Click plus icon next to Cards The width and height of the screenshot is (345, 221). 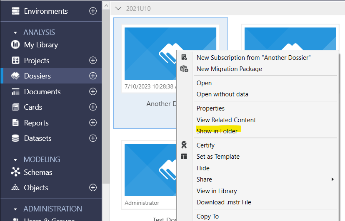[93, 107]
